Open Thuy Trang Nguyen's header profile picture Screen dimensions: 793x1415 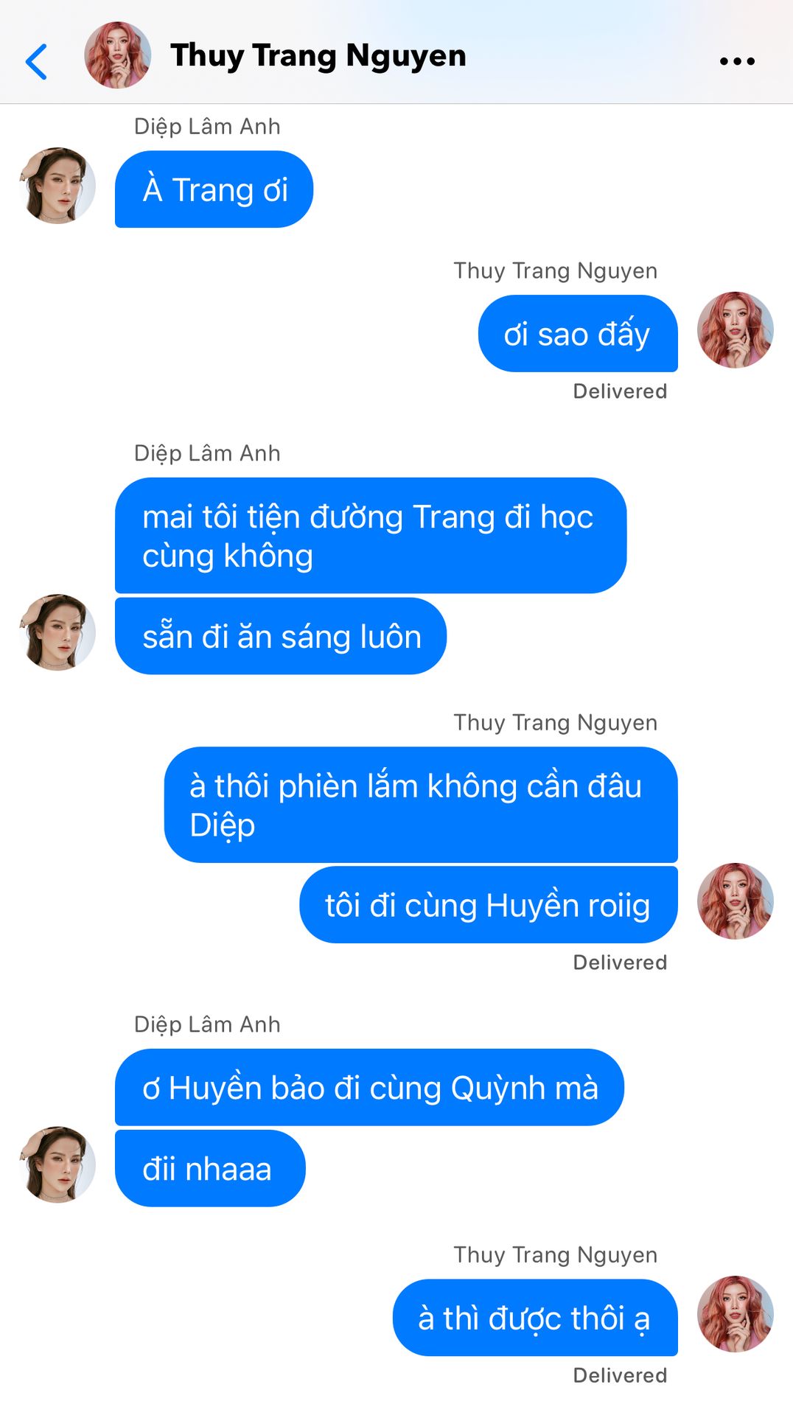click(118, 55)
